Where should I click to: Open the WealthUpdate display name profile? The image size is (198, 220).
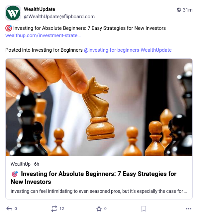(x=40, y=9)
